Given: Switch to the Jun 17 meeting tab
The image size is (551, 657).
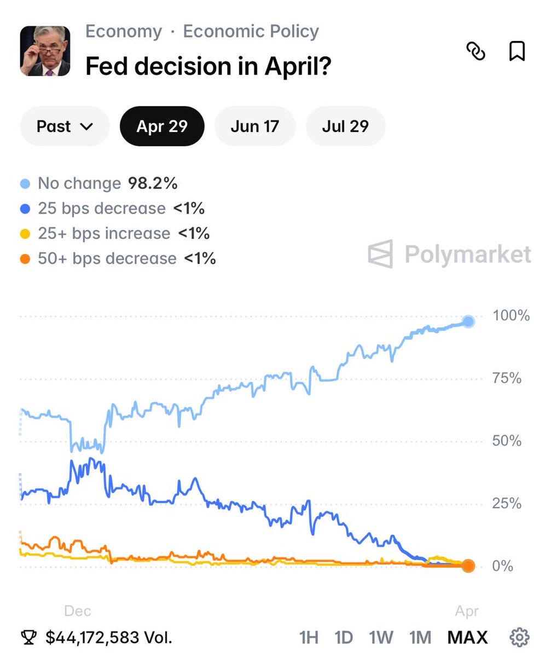Looking at the screenshot, I should [x=255, y=126].
